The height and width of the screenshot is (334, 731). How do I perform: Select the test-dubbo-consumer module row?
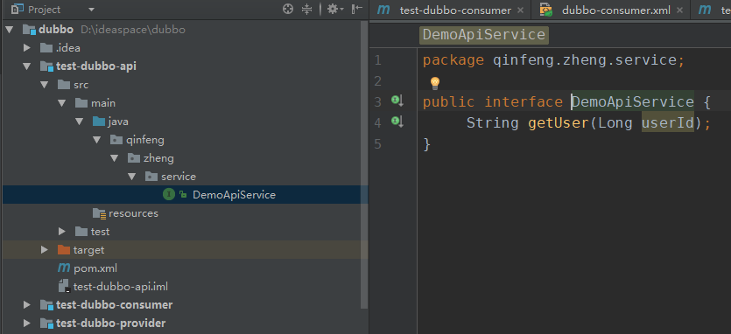pos(185,305)
